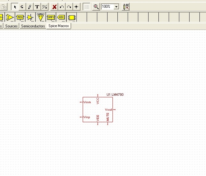Insert an SMPS spice macro
This screenshot has width=206, height=176.
(51, 17)
